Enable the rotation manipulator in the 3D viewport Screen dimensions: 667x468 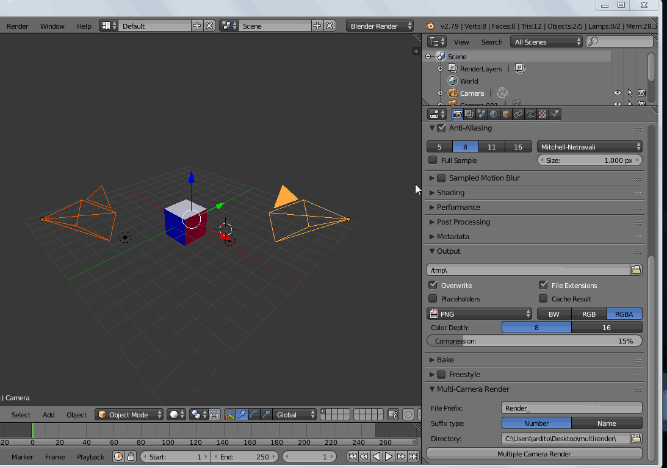[254, 414]
